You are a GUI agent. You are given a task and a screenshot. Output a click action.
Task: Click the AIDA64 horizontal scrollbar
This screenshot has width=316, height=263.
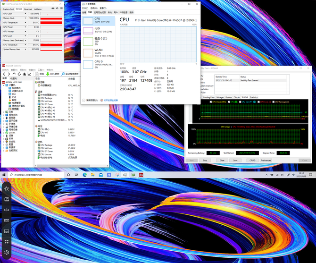click(x=64, y=166)
